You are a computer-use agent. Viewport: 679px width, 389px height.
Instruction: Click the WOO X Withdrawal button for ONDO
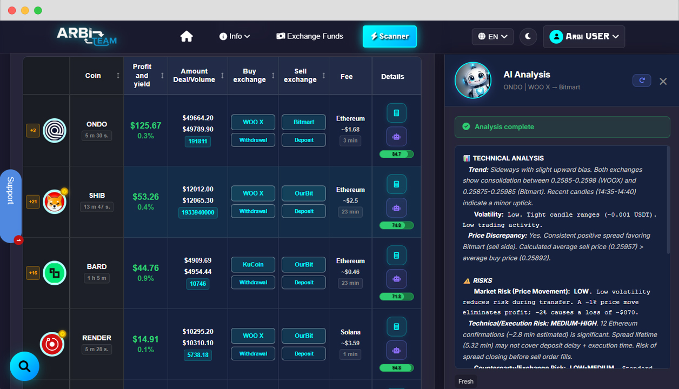tap(253, 140)
